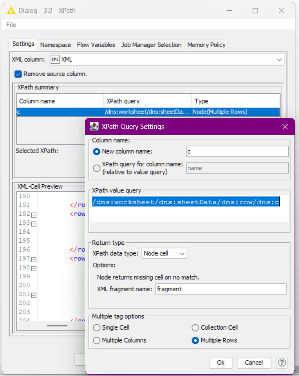Viewport: 299px width, 376px height.
Task: Click the XPath value query text area
Action: click(190, 209)
